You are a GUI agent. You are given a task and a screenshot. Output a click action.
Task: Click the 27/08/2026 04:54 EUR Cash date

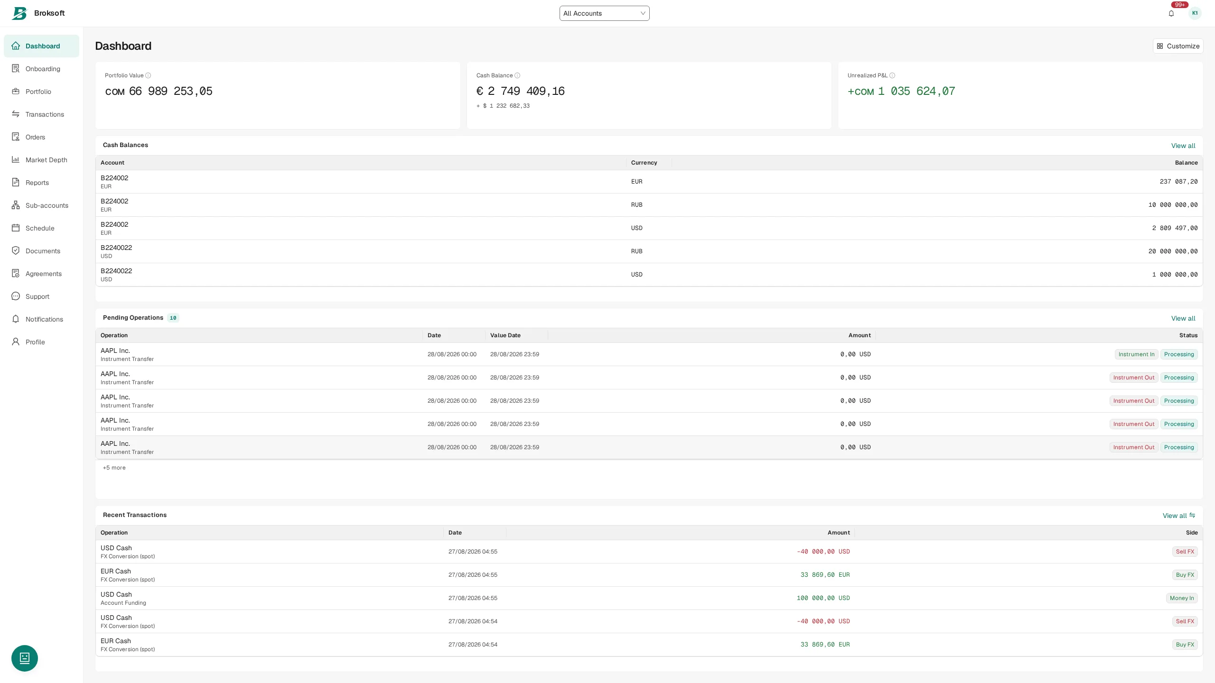[x=473, y=645]
